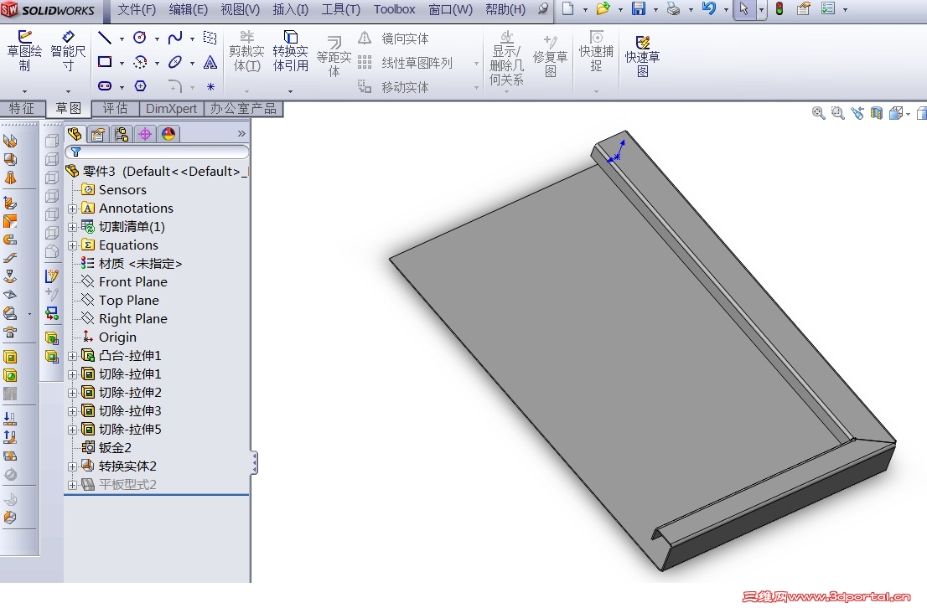Expand the 凸台-拉伸1 feature
927x608 pixels.
(x=72, y=356)
